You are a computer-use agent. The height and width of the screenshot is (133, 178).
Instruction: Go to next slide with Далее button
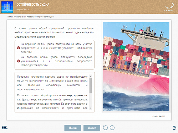click(92, 128)
